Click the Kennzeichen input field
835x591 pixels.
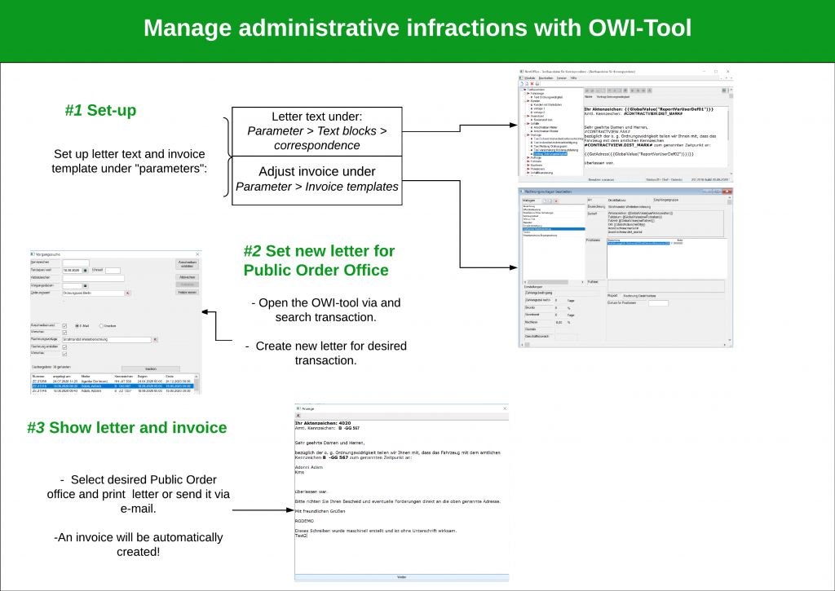[76, 262]
